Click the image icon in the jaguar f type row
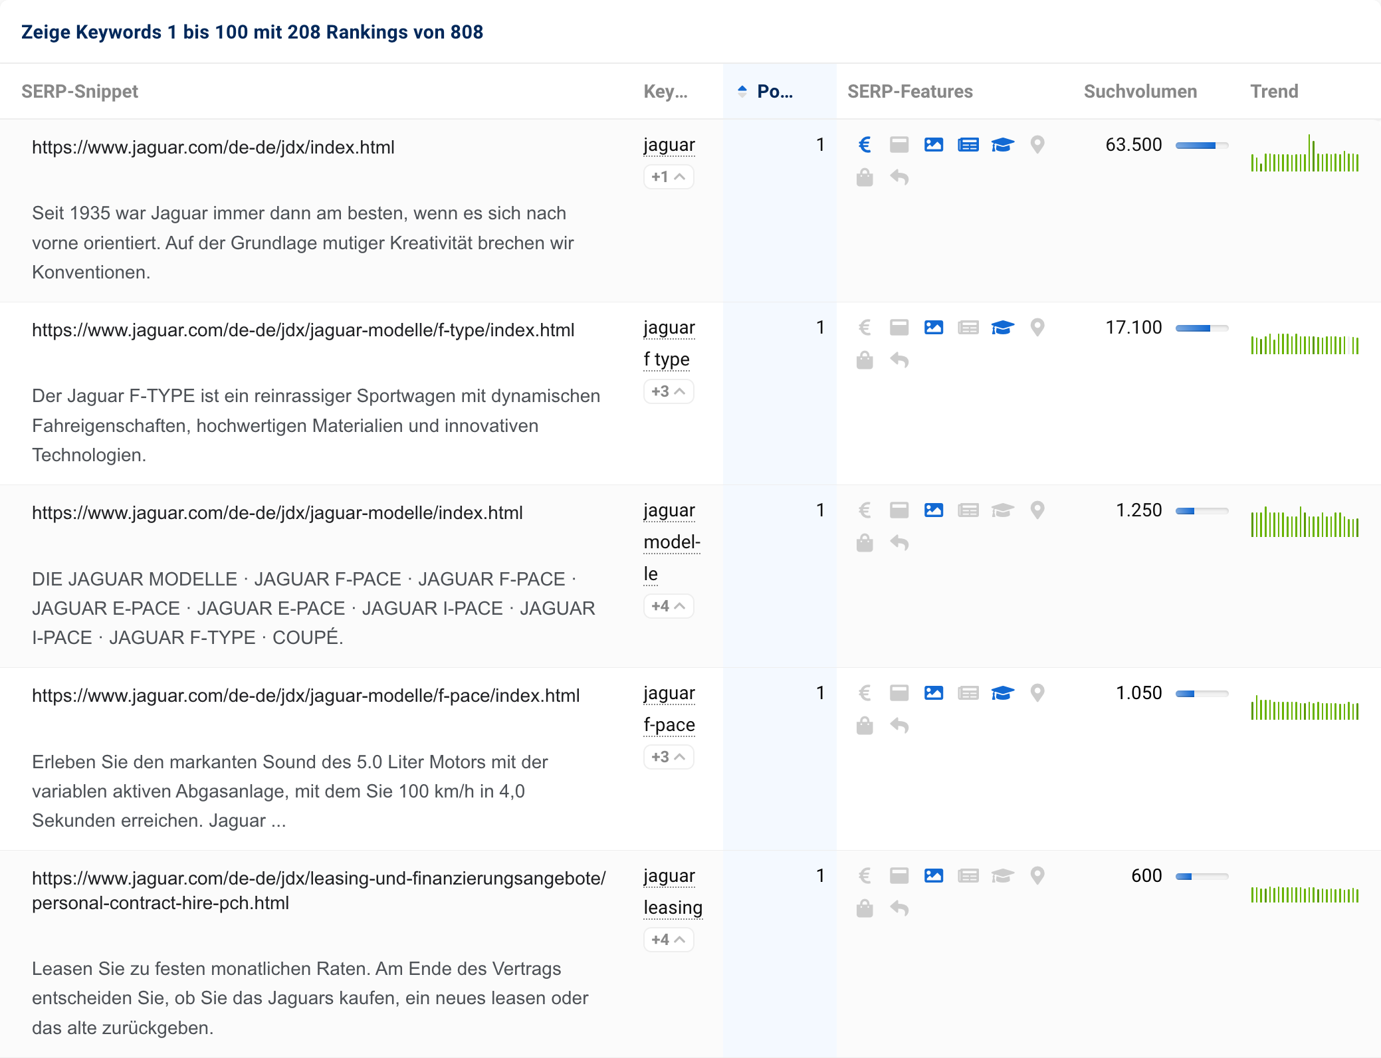The width and height of the screenshot is (1381, 1058). pos(933,327)
